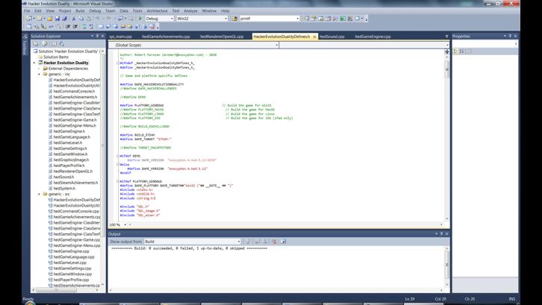Switch to hedGameEngine.cpp editor tab
The height and width of the screenshot is (305, 542).
(x=373, y=37)
